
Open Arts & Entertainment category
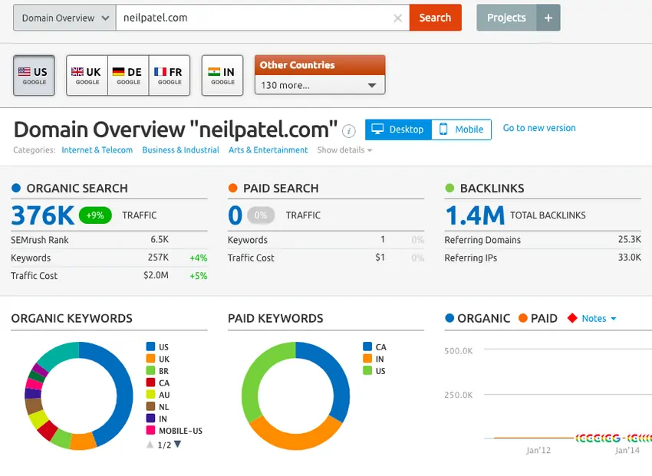tap(268, 150)
